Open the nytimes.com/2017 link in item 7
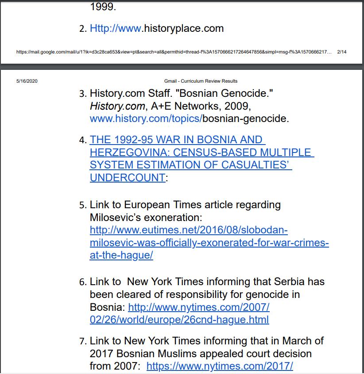The height and width of the screenshot is (374, 364). click(x=220, y=366)
